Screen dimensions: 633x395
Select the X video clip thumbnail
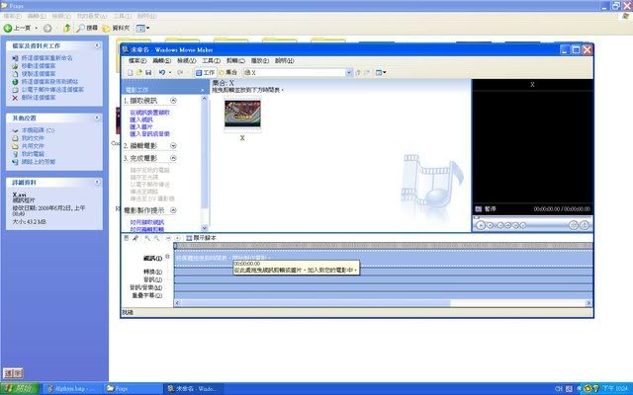(x=243, y=112)
